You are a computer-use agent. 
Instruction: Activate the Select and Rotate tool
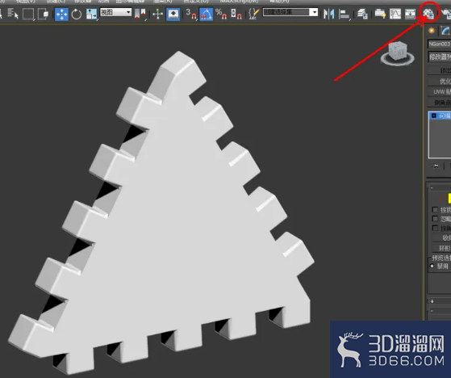pos(76,14)
